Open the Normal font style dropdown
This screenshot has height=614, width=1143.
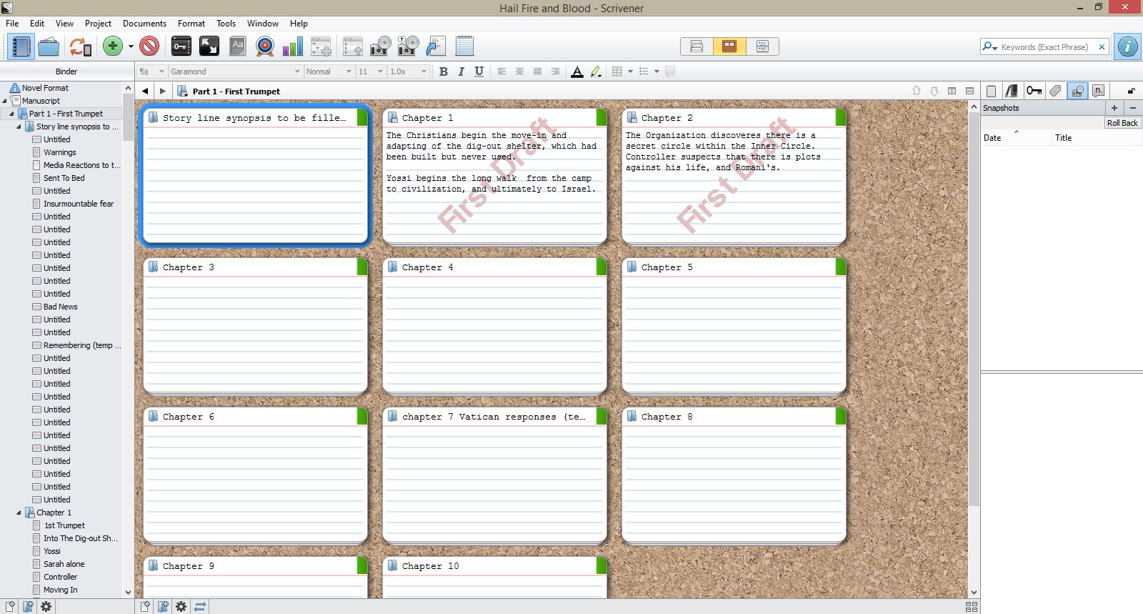[x=329, y=71]
